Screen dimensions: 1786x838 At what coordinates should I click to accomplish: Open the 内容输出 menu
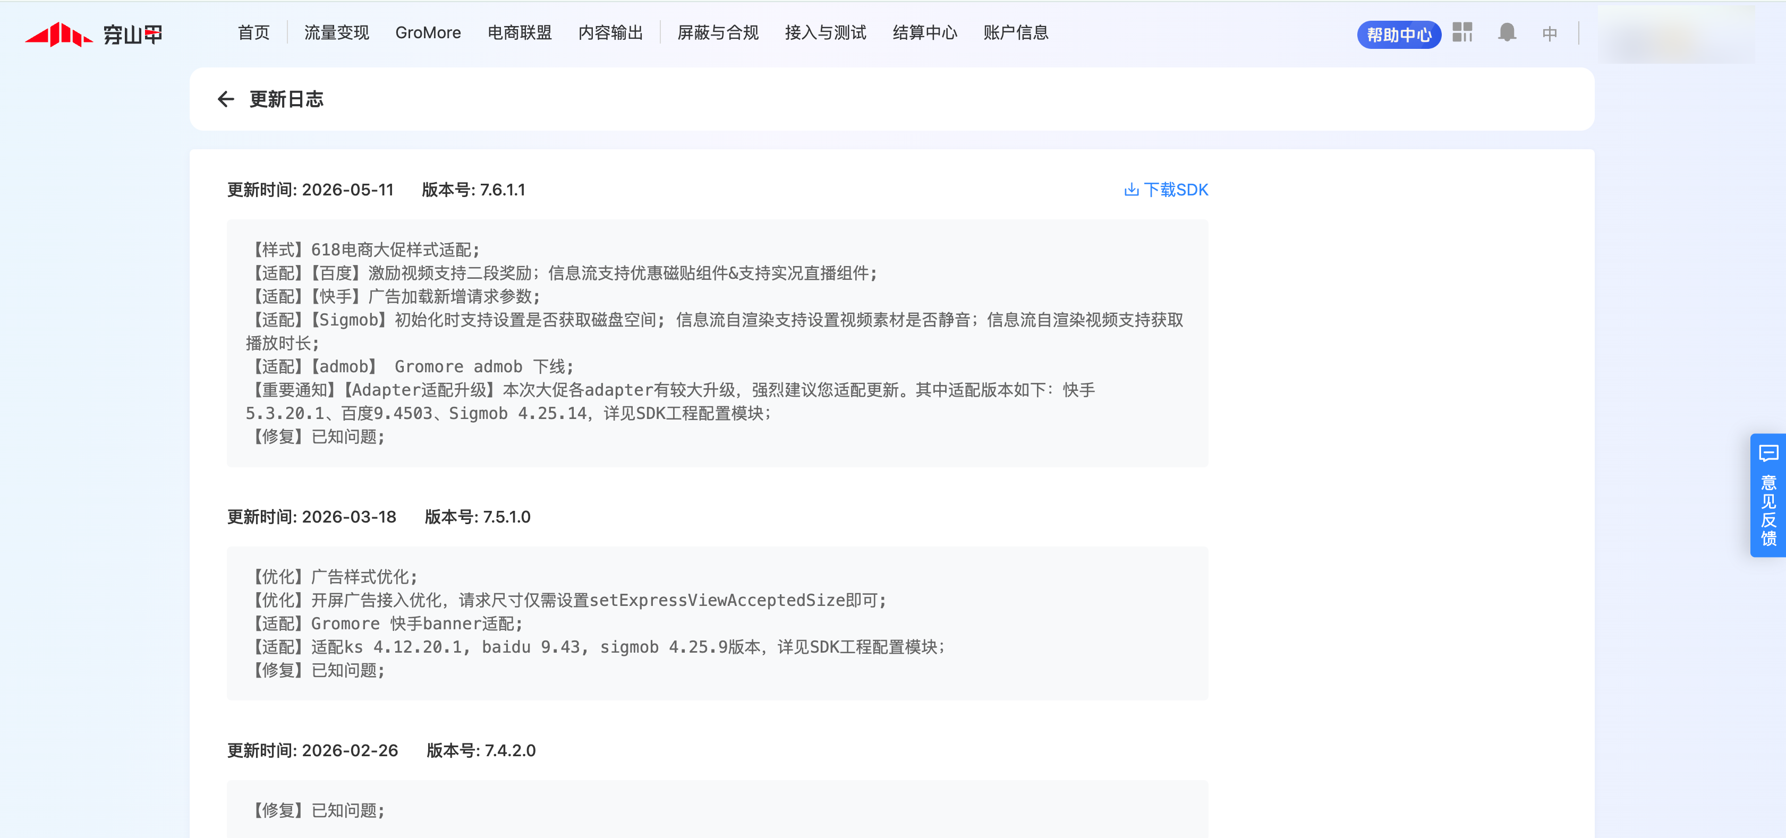(x=611, y=32)
